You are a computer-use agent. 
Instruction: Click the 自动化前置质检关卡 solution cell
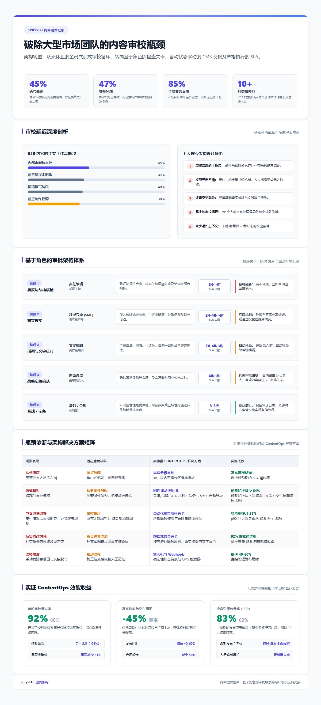click(x=188, y=518)
